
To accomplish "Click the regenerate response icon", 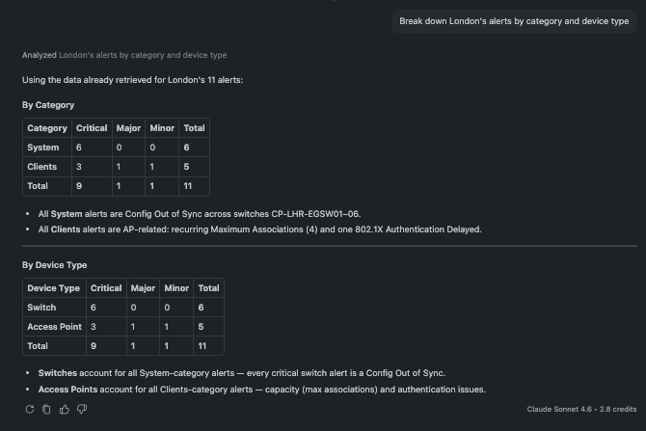I will (x=30, y=409).
